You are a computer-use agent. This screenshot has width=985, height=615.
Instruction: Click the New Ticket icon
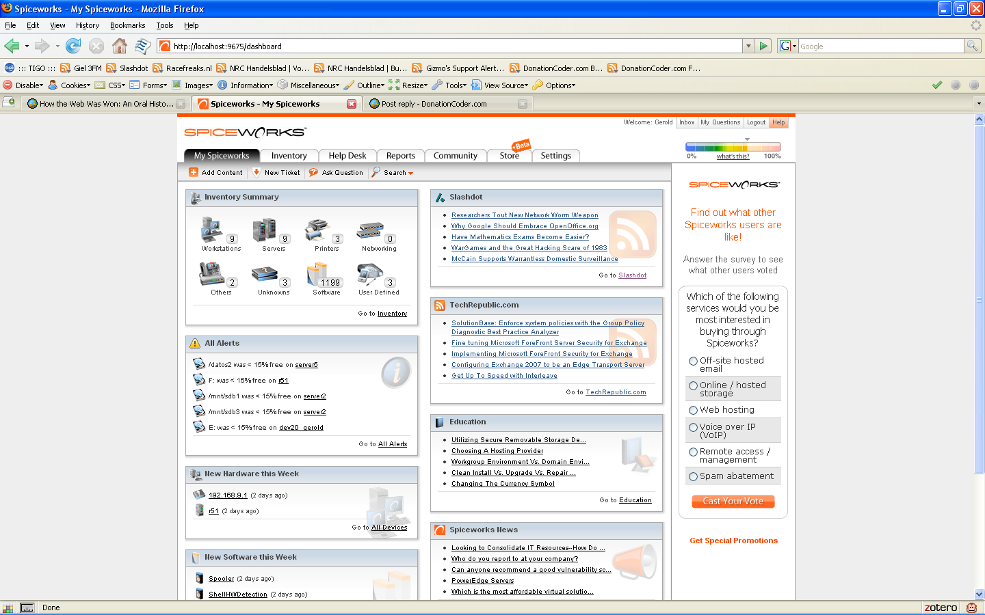click(257, 172)
